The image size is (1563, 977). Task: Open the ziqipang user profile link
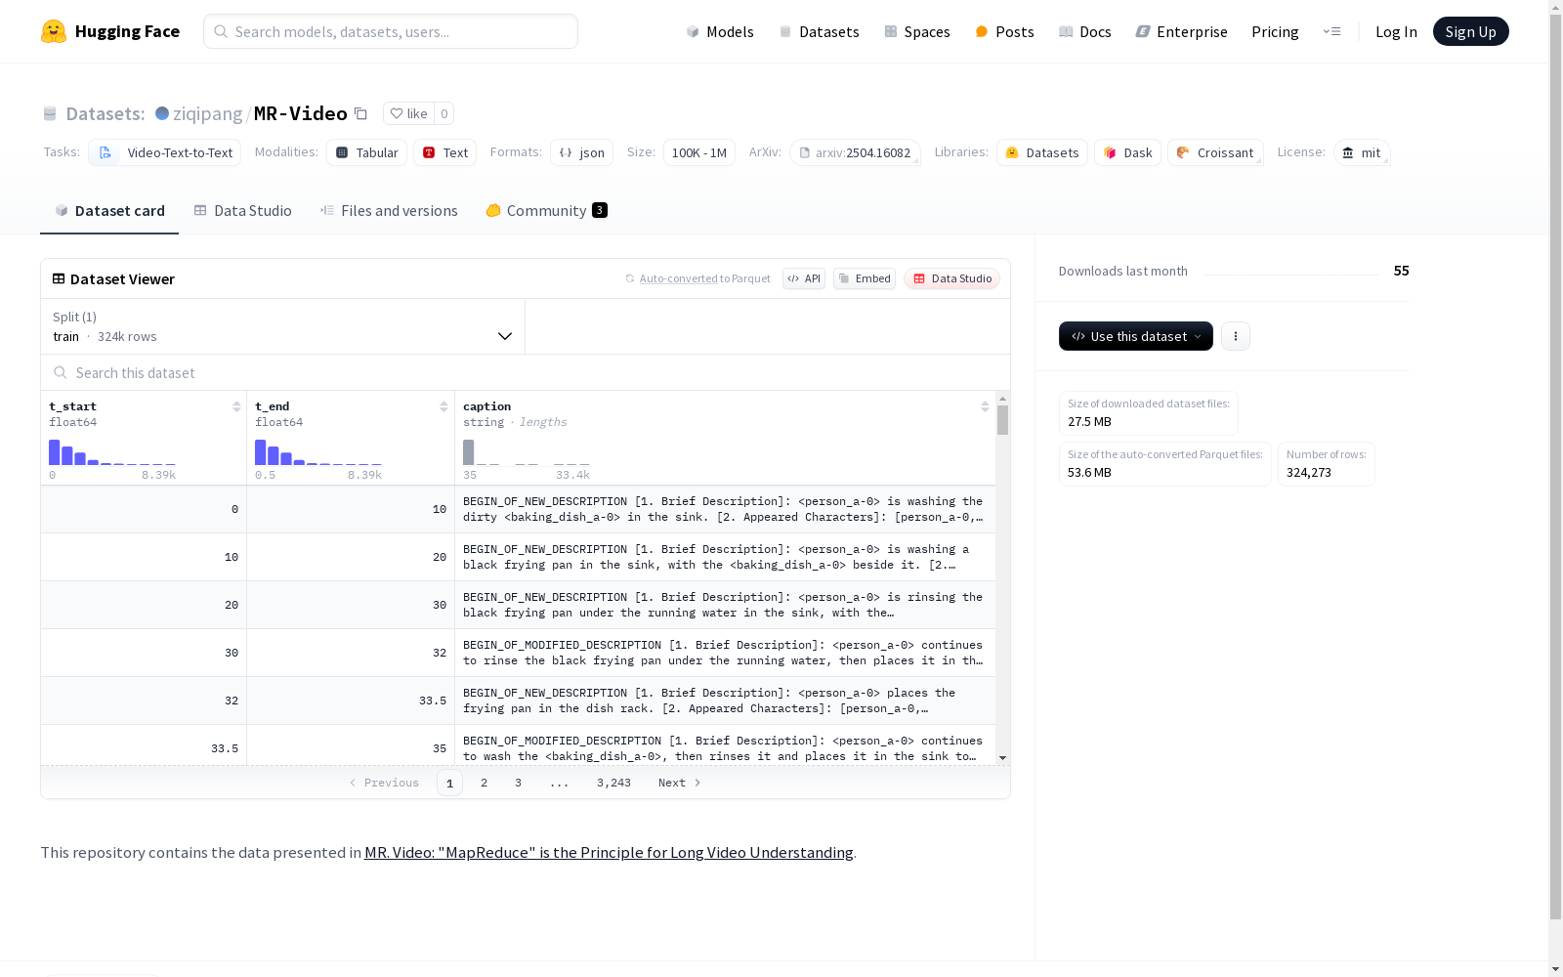tap(207, 113)
